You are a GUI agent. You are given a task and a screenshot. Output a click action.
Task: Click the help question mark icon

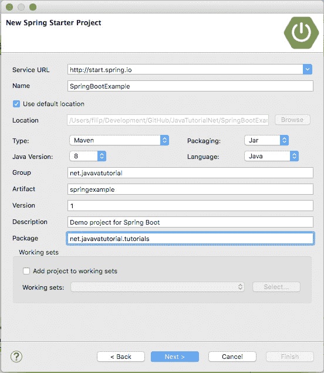[16, 357]
